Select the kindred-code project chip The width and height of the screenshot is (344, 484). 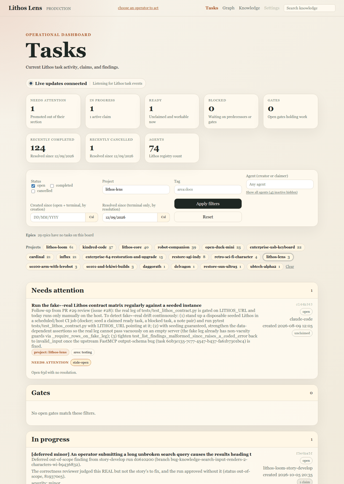98,247
